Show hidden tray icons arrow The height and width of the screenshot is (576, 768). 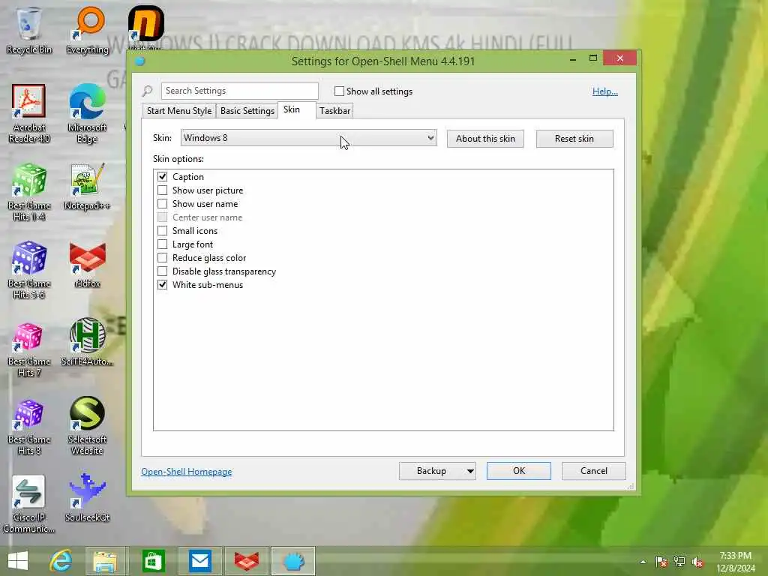pos(643,562)
